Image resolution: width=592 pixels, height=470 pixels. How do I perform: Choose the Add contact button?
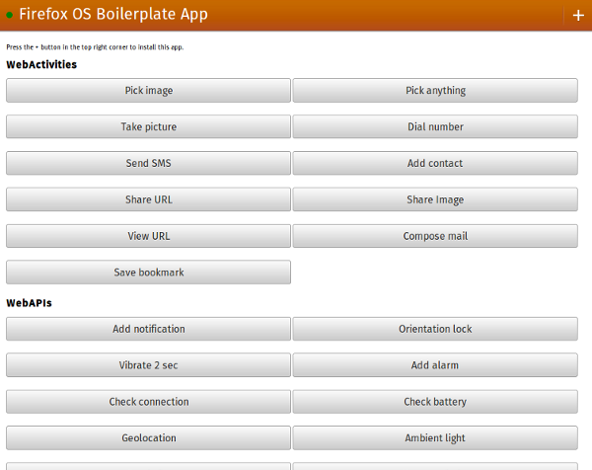435,164
